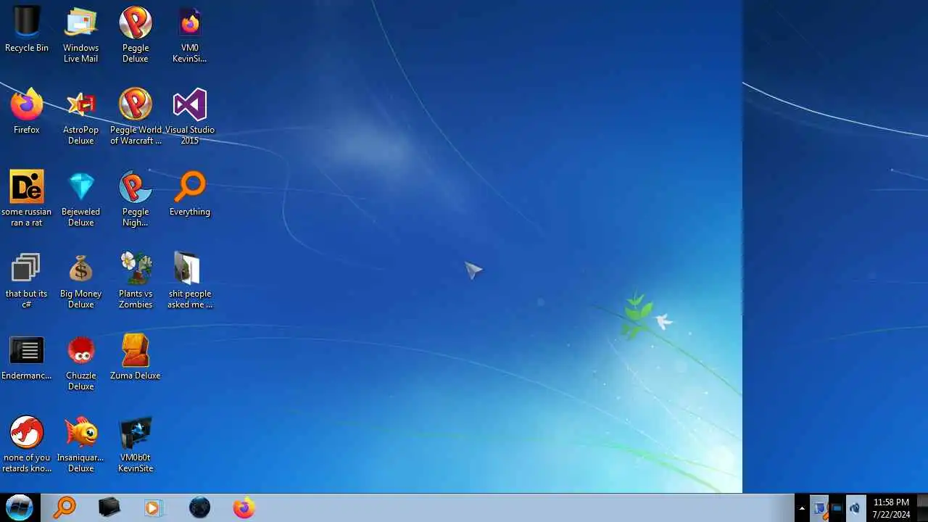Select the 'that but its c#' icon
Screen dimensions: 928x522
[x=27, y=281]
